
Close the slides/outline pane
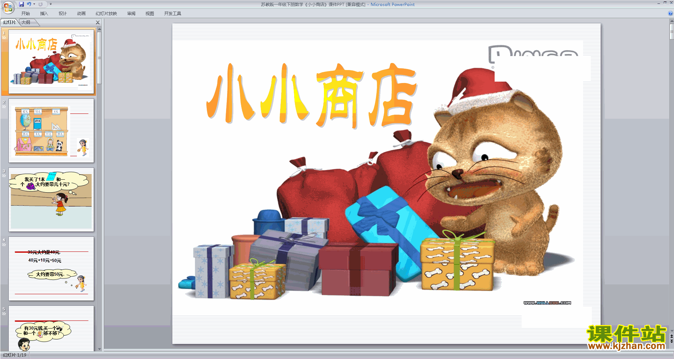98,22
